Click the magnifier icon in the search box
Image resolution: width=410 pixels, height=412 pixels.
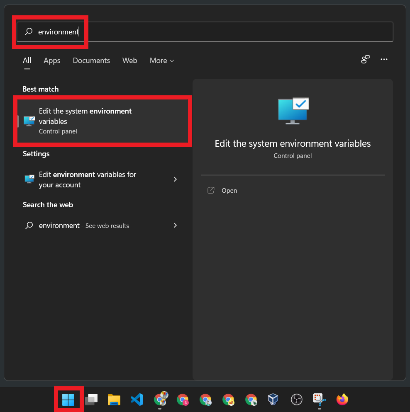29,32
